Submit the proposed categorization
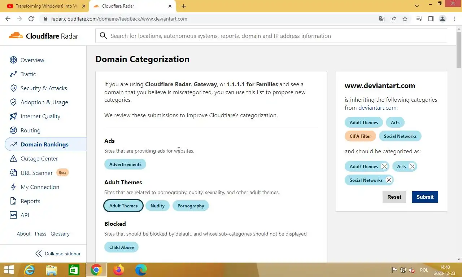462x277 pixels. [x=425, y=197]
